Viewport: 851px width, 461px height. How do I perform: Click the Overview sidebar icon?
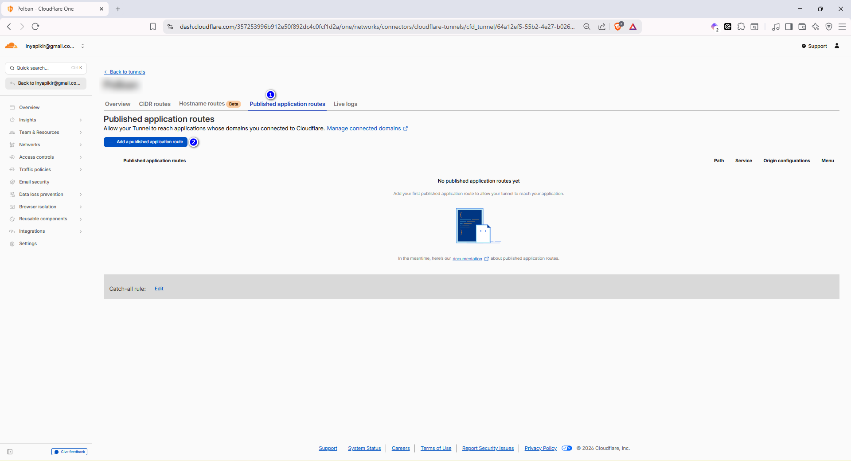point(12,108)
